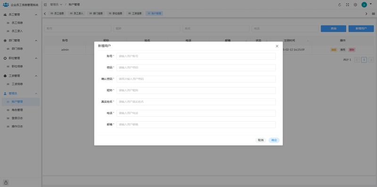Click the 姓名 search filter above the table

[216, 29]
